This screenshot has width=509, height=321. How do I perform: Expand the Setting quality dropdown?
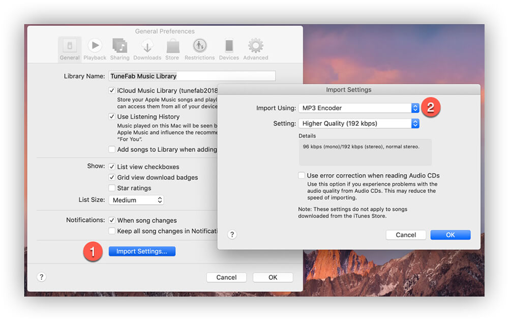[x=358, y=123]
